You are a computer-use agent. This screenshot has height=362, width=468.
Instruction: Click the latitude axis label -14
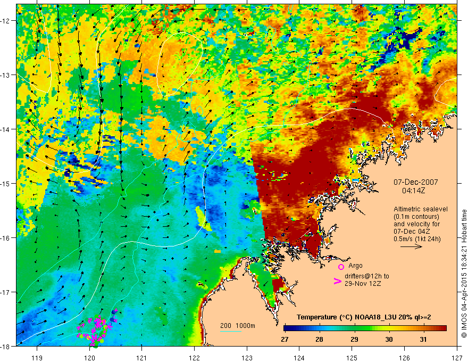(6, 129)
